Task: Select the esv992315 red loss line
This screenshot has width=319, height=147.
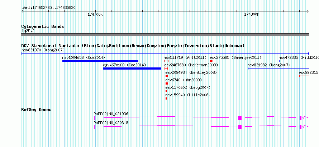Action: coord(304,76)
